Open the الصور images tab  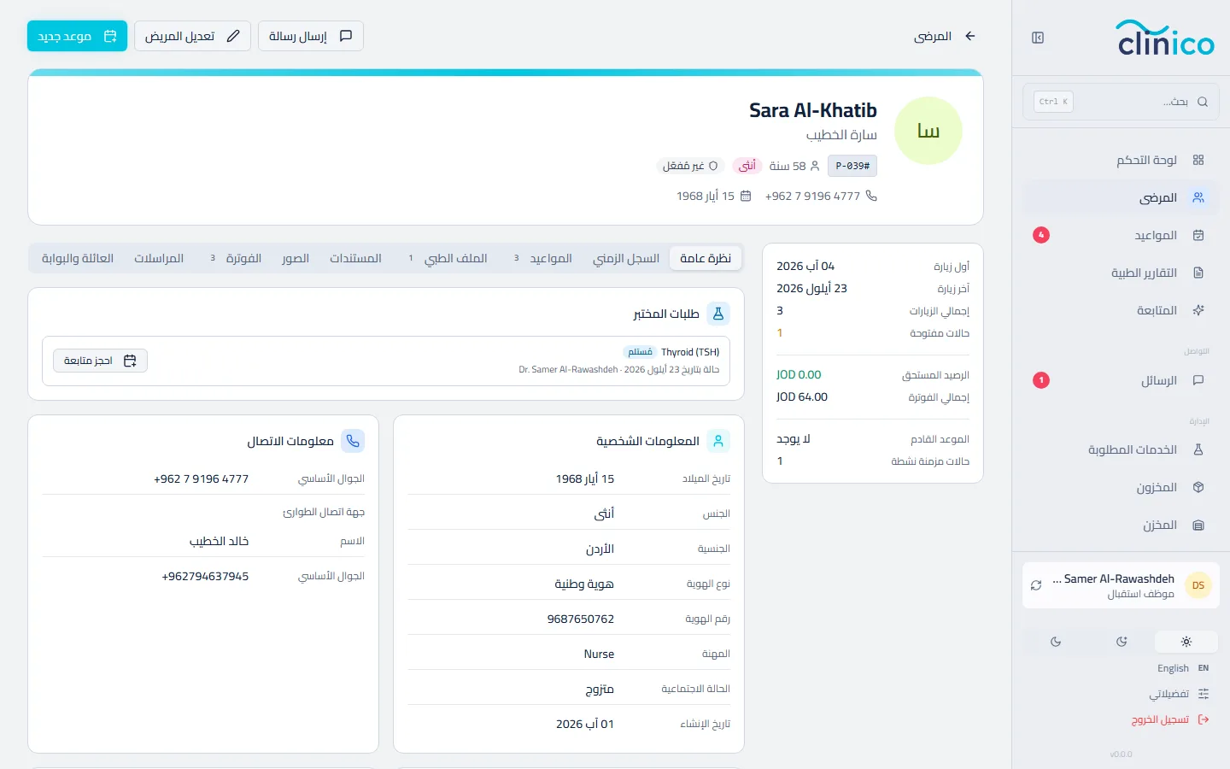[296, 258]
